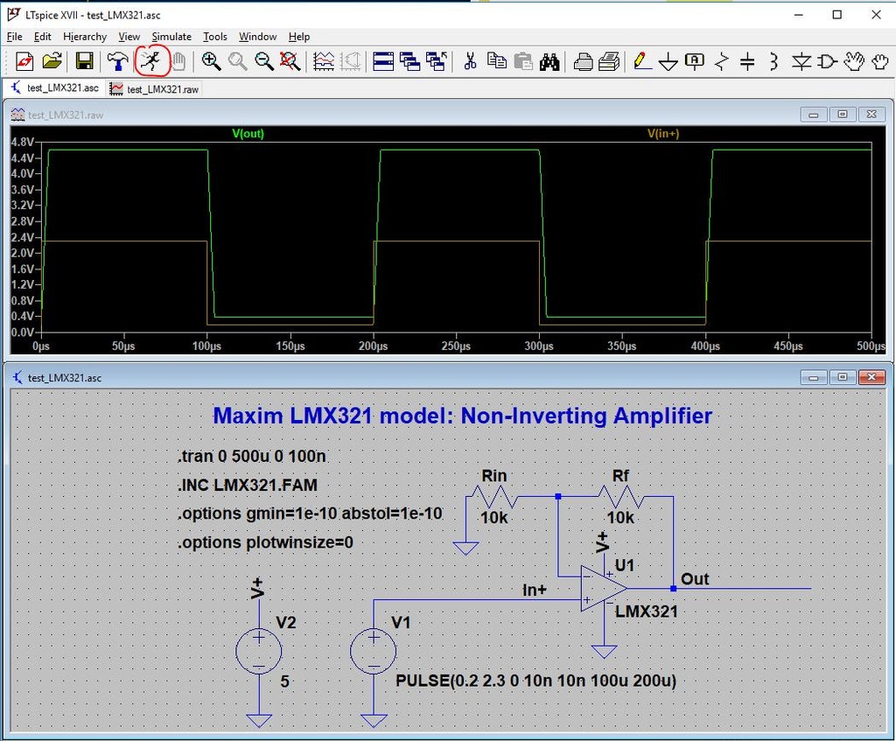Select the V1 voltage source symbol
This screenshot has height=741, width=896.
[374, 651]
